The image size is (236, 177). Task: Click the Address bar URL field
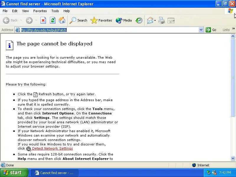click(109, 30)
